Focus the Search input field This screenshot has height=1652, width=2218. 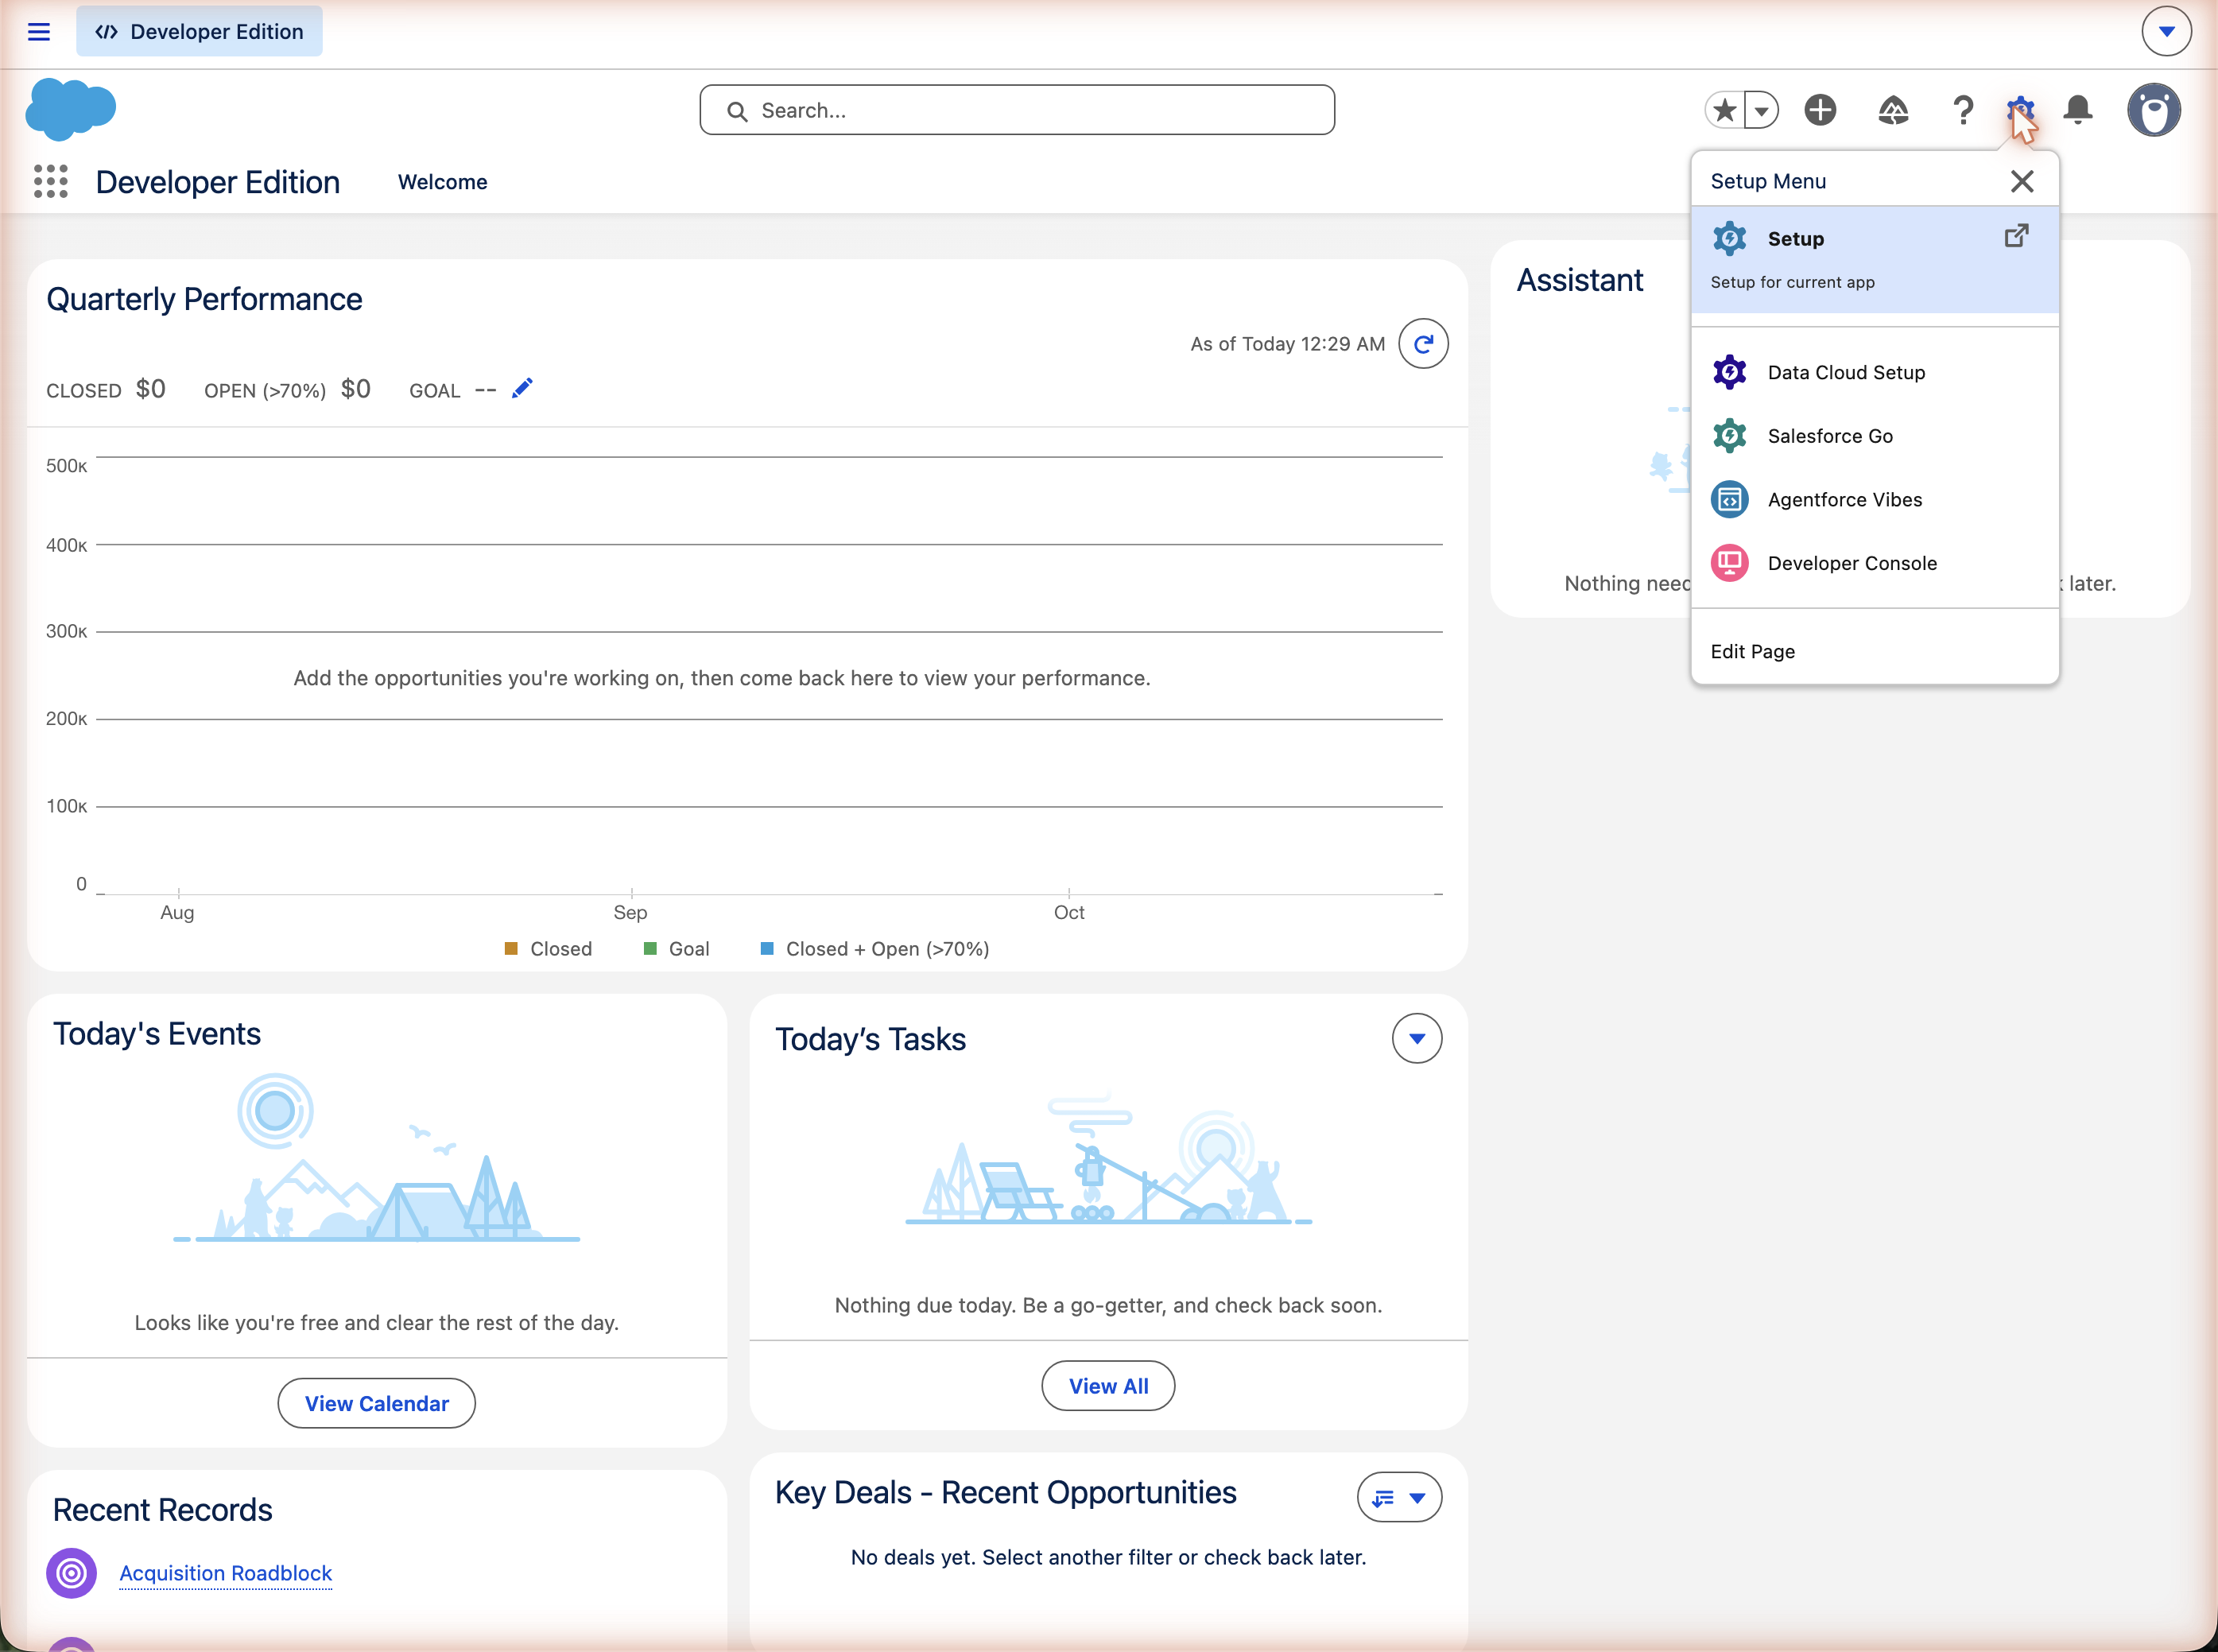point(1017,110)
